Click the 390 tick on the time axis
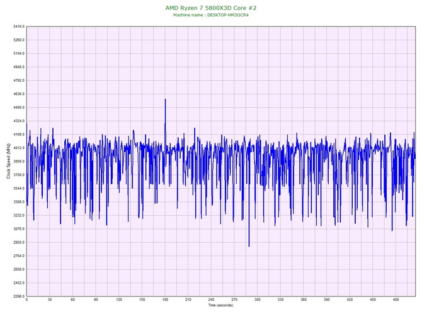 click(327, 300)
